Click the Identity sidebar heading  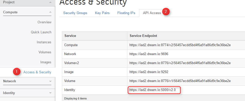(9, 93)
